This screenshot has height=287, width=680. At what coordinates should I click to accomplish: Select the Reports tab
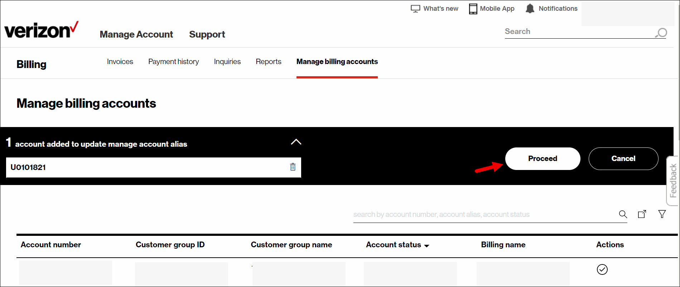[269, 62]
